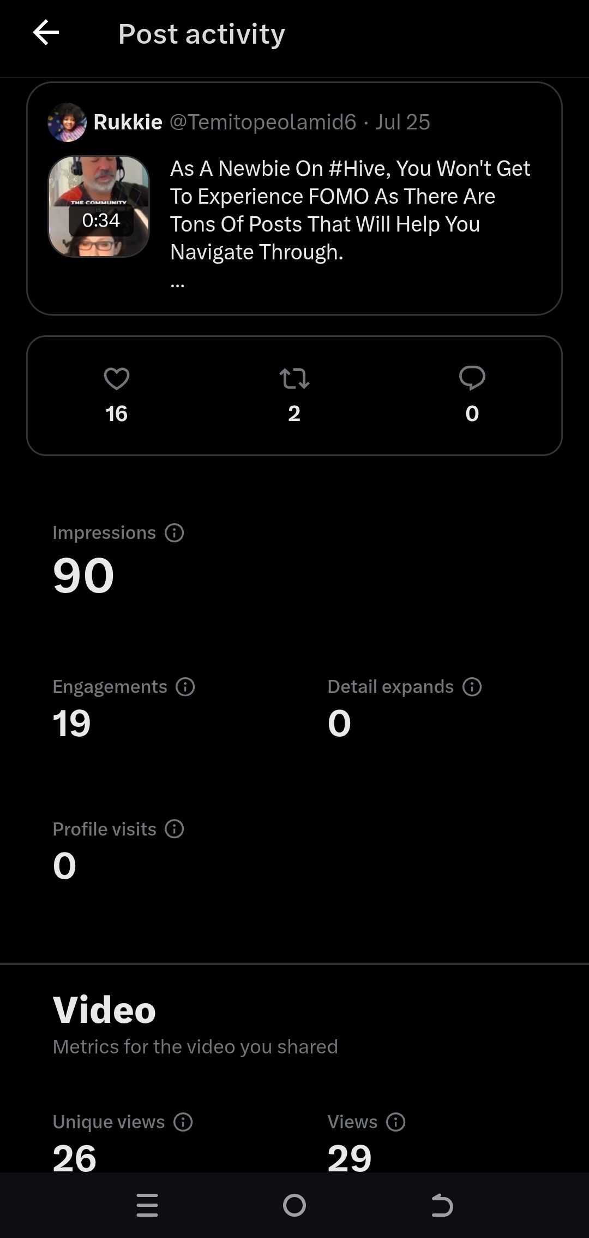Viewport: 589px width, 1238px height.
Task: Tap the back arrow in the header
Action: click(x=46, y=33)
